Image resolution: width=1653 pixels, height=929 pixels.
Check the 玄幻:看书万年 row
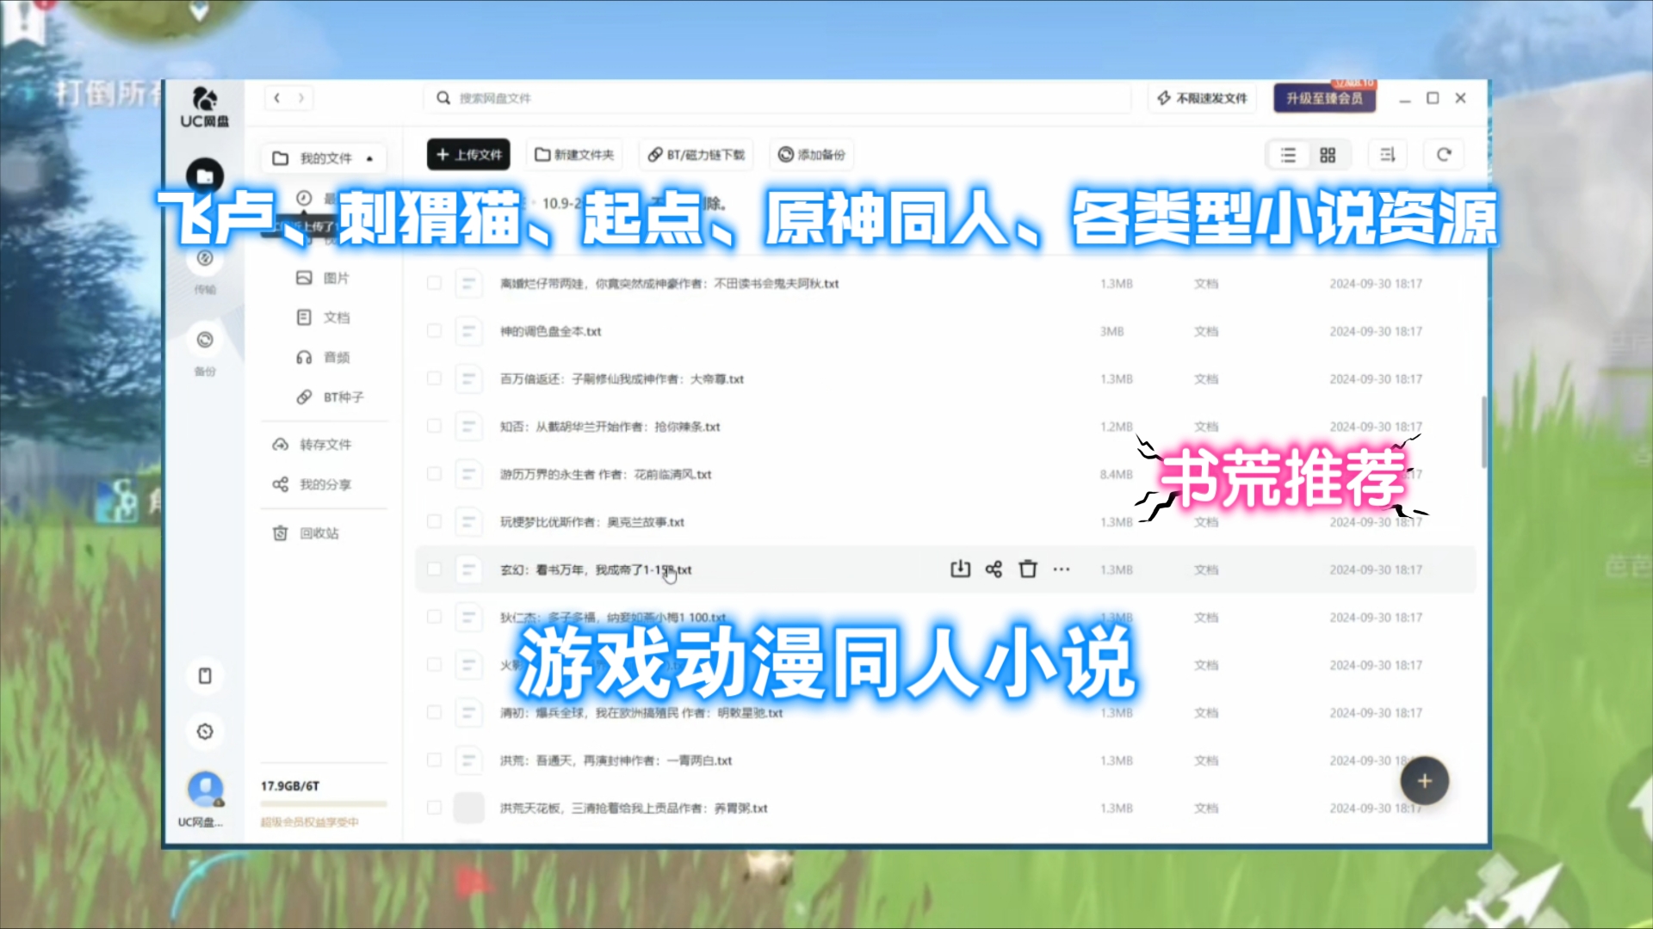(x=434, y=569)
